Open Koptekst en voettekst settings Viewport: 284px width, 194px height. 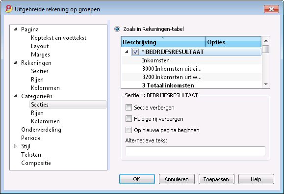(58, 38)
